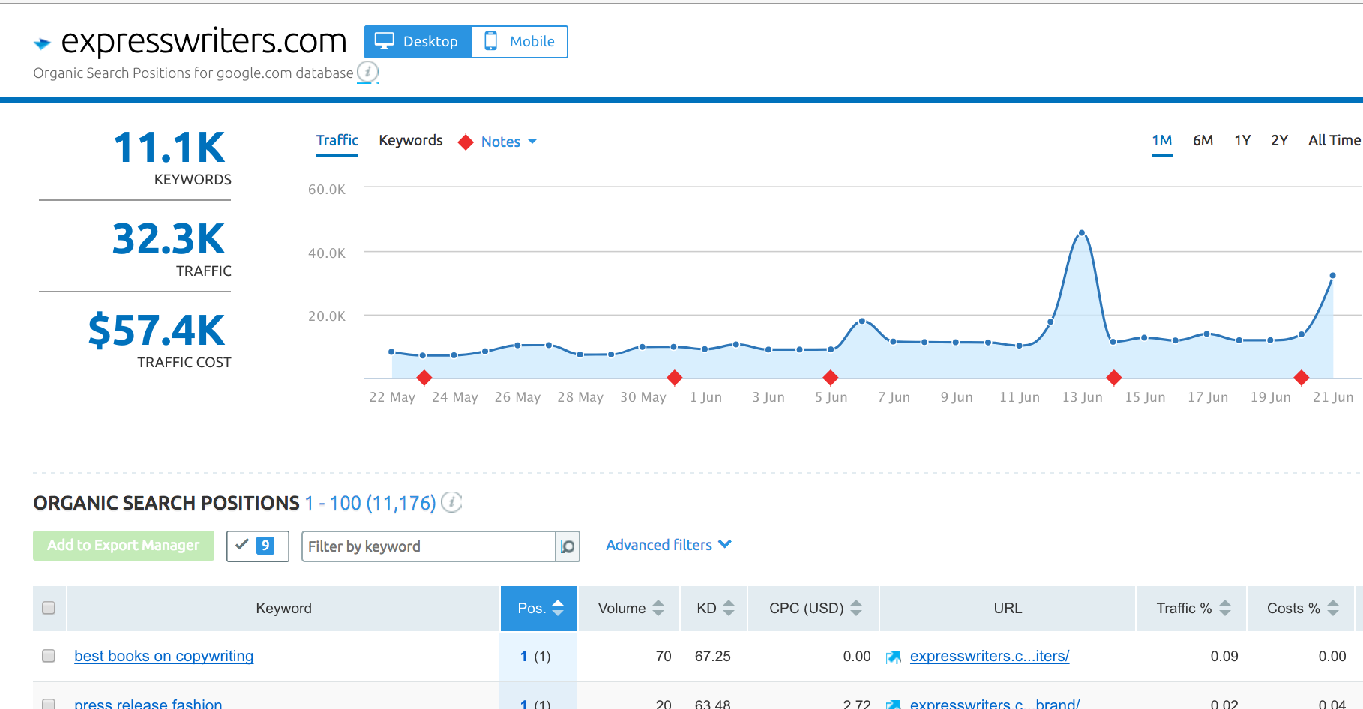Image resolution: width=1363 pixels, height=709 pixels.
Task: Open external link icon for expresswriters.c...iters/
Action: [x=893, y=657]
